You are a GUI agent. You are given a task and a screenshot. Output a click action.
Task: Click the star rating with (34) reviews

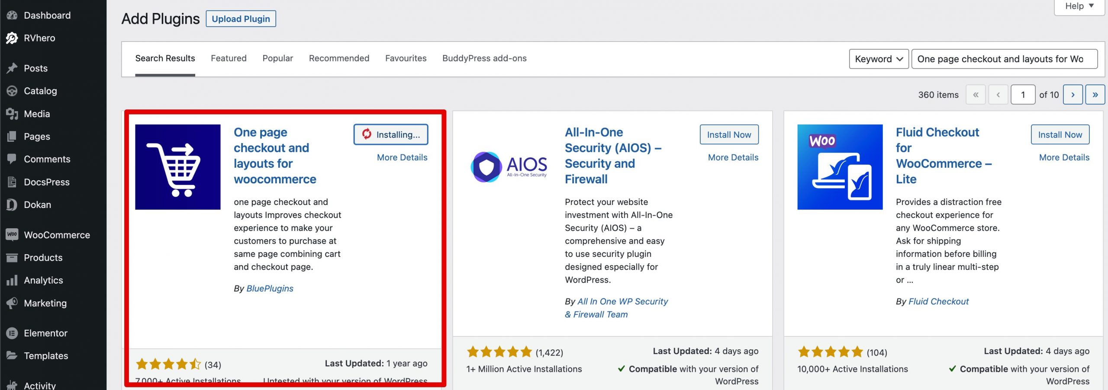[x=178, y=364]
